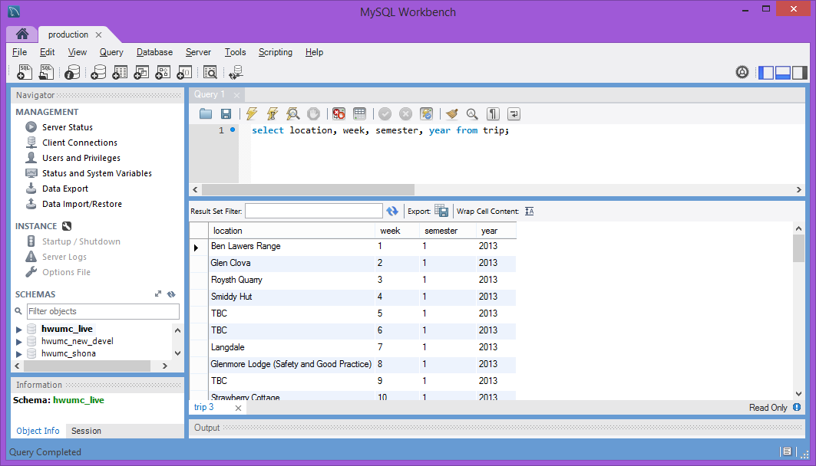This screenshot has width=816, height=466.
Task: Open Users and Privileges
Action: point(81,158)
